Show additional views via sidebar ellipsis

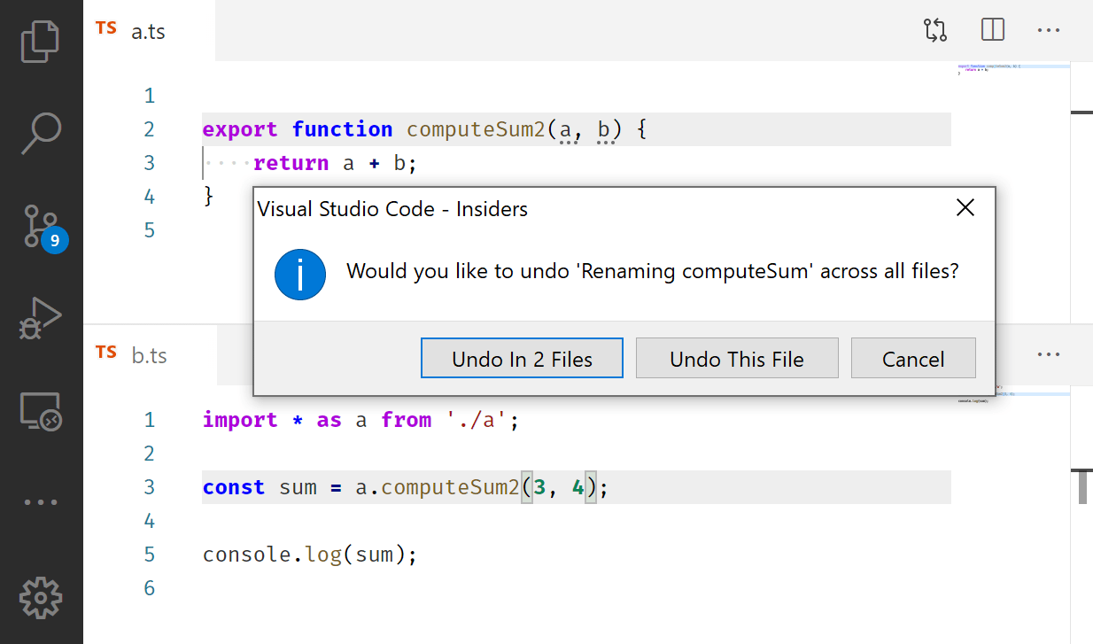pyautogui.click(x=41, y=502)
